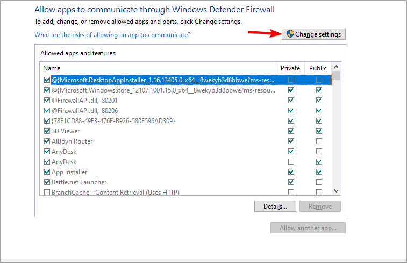
Task: Open Details for the selected app
Action: coord(275,206)
